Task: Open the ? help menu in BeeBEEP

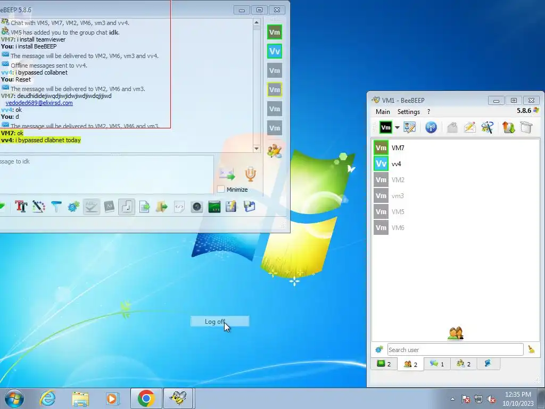Action: click(428, 112)
